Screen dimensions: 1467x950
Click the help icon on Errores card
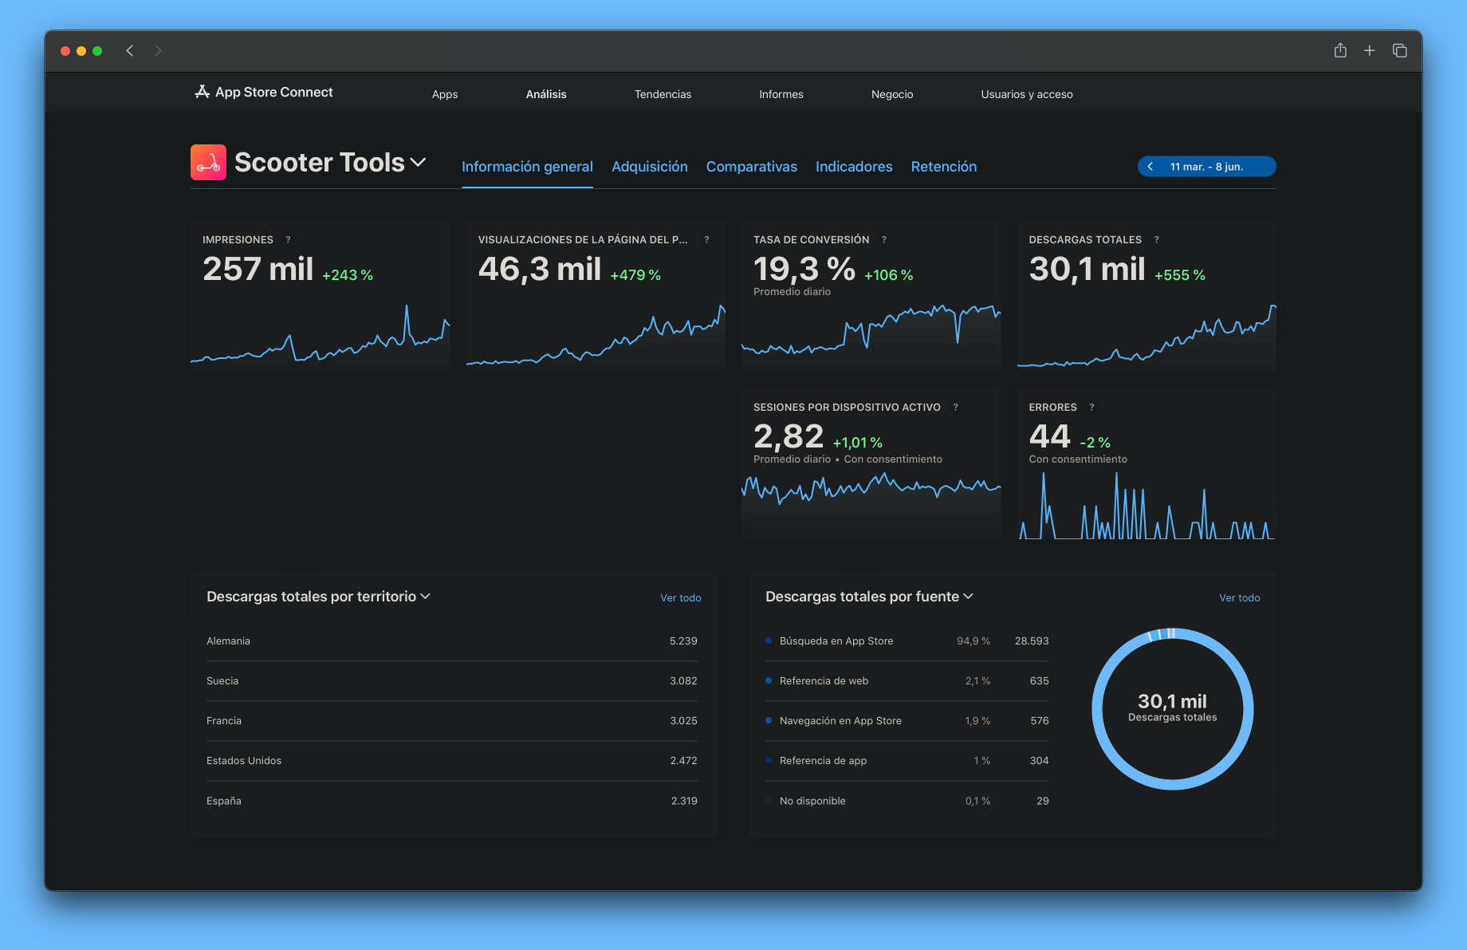1091,407
